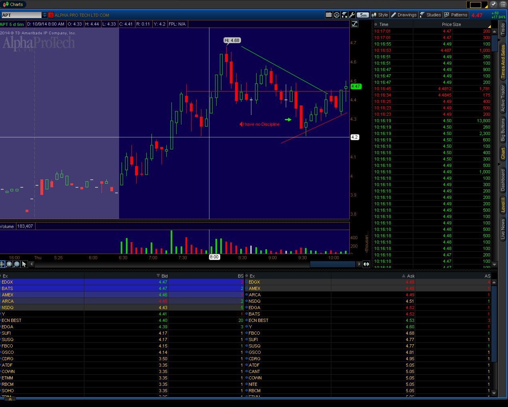Open the Chart sidebar tab

503,153
